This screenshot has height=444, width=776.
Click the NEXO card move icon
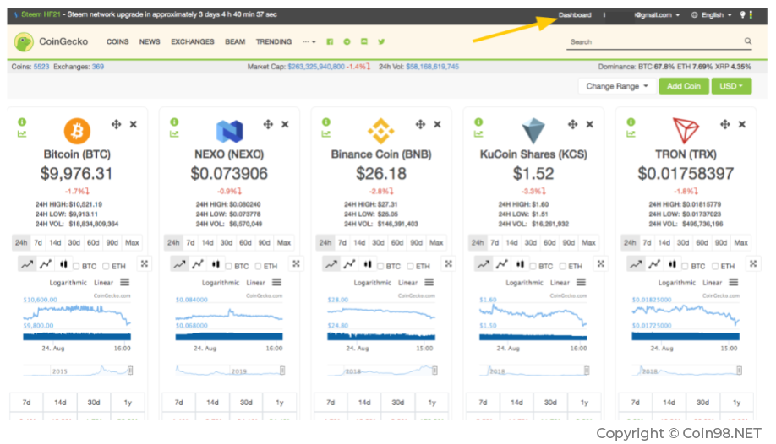coord(268,125)
